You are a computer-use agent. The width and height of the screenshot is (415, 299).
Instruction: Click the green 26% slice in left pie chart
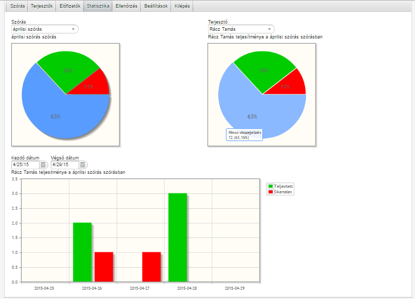click(x=68, y=70)
